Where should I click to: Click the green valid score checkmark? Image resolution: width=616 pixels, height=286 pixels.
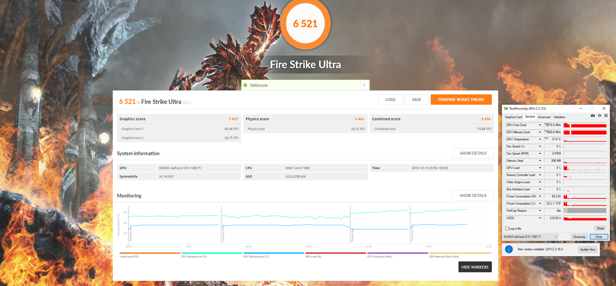coord(245,85)
